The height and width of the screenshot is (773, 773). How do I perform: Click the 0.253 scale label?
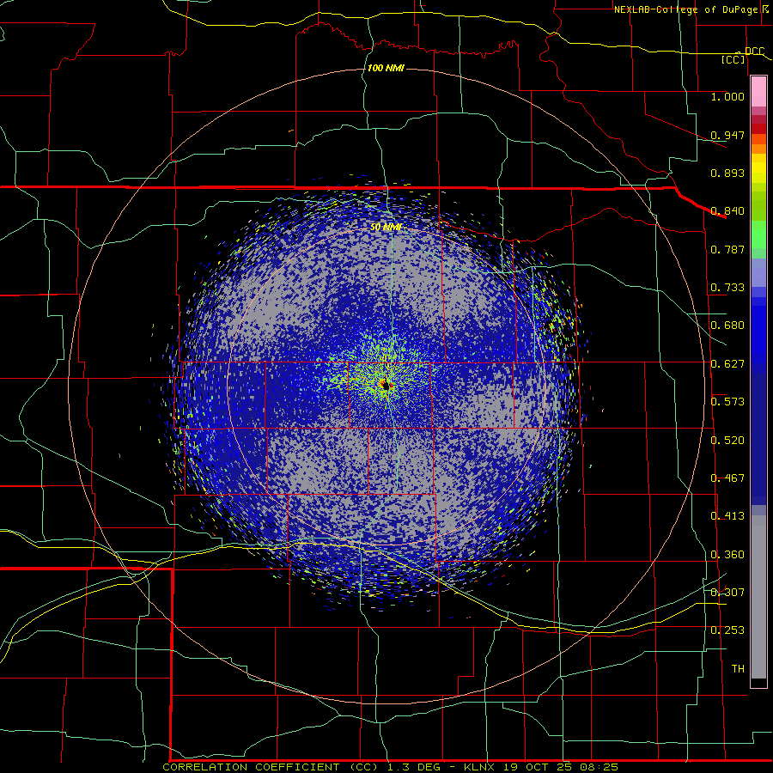tap(727, 630)
